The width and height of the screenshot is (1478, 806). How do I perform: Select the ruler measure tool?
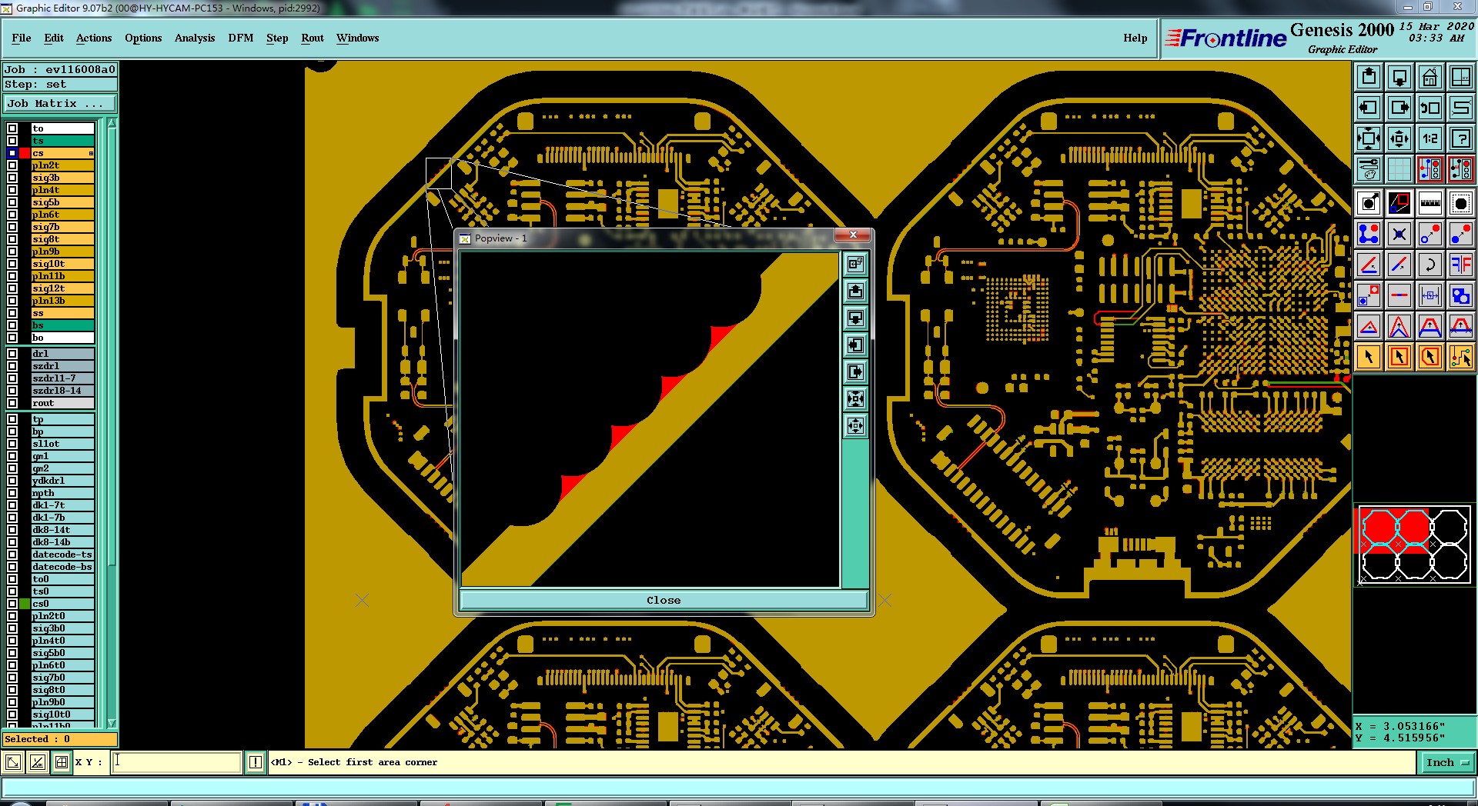coord(1430,203)
